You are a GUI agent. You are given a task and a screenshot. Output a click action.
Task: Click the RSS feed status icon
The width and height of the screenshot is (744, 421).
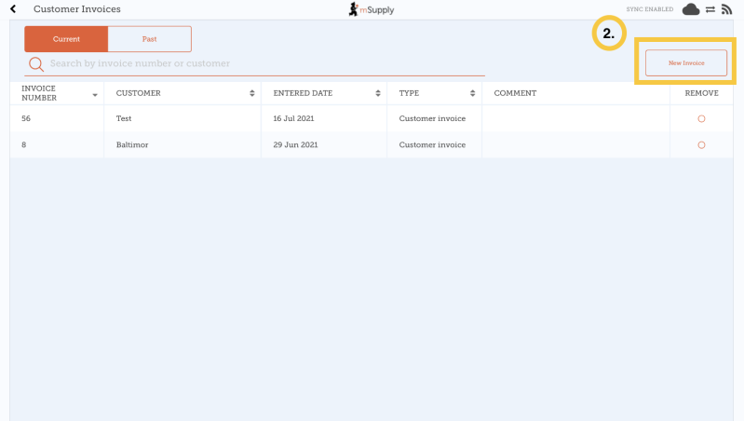click(x=726, y=9)
